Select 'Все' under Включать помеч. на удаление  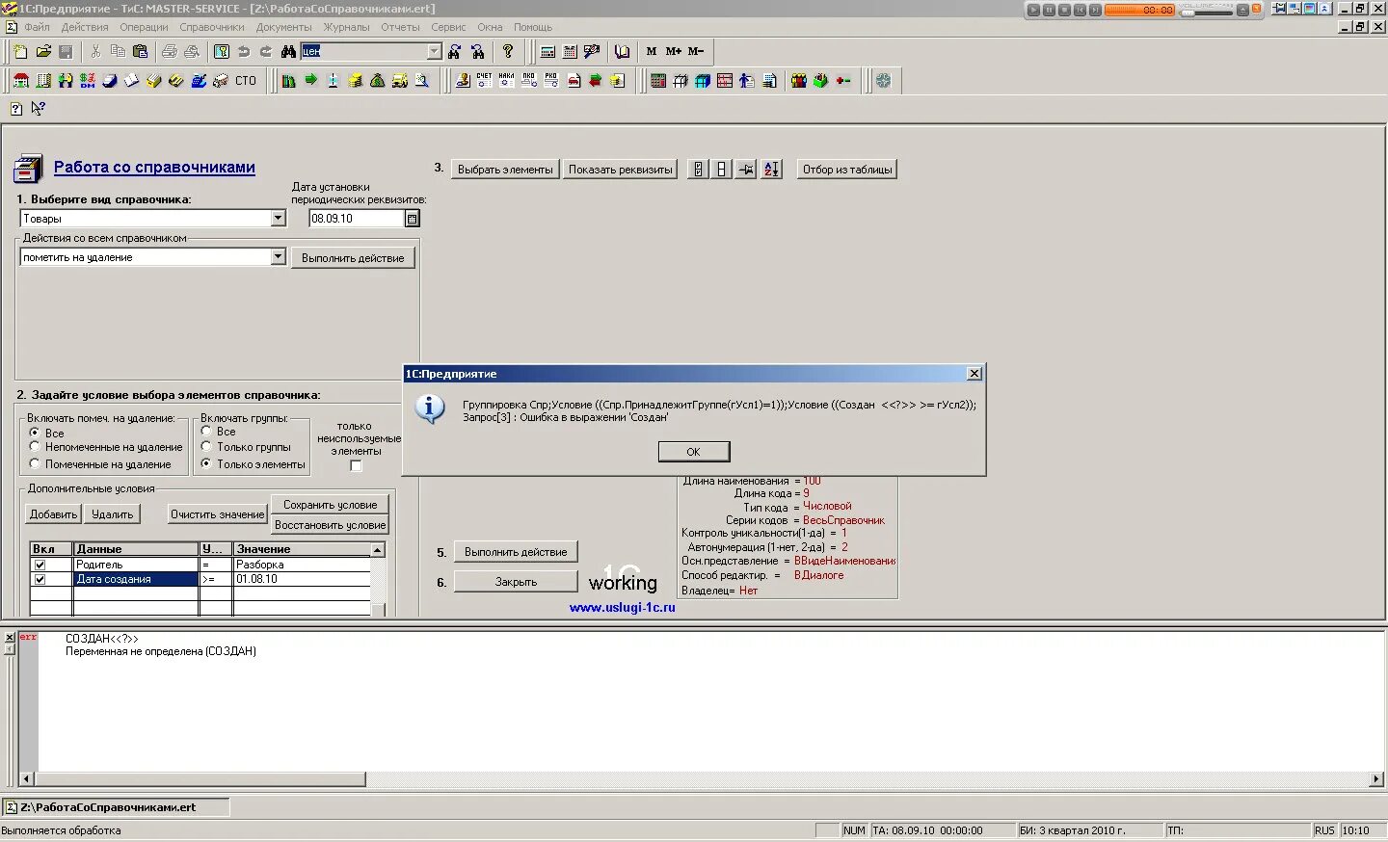(x=35, y=433)
